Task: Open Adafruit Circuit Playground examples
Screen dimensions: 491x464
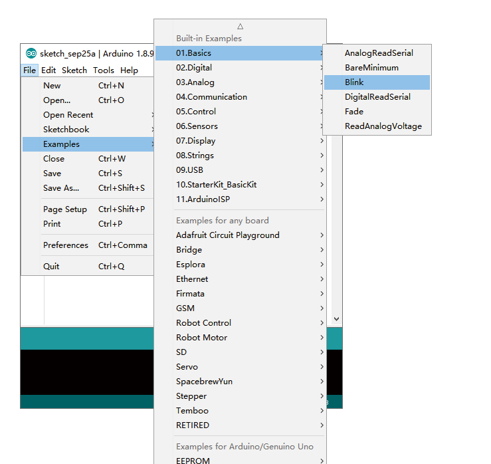Action: 240,235
